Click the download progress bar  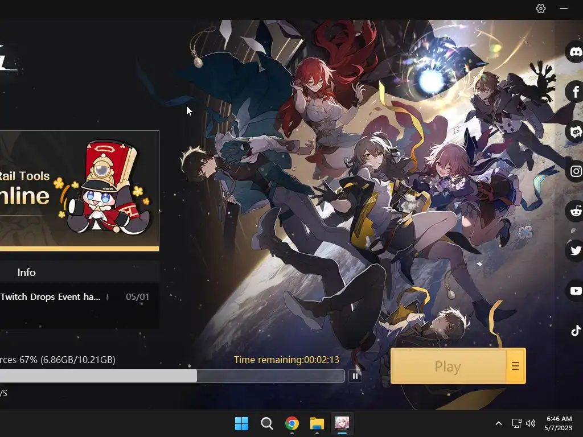172,376
